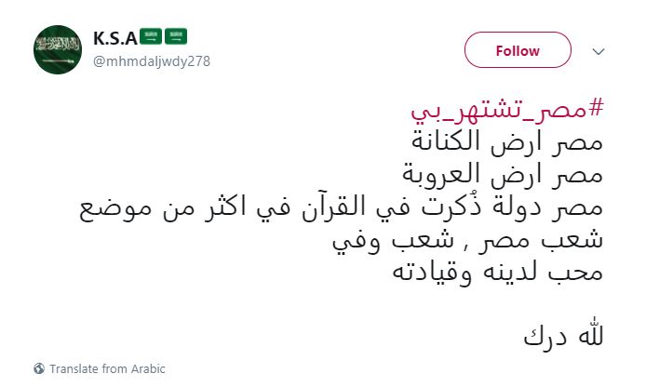Image resolution: width=646 pixels, height=387 pixels.
Task: Click the K.S.A display name
Action: point(115,38)
